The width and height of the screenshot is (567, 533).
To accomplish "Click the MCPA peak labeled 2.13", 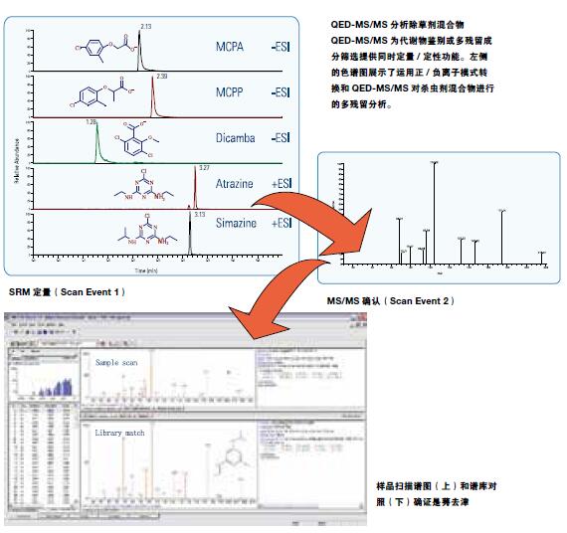I will [140, 51].
